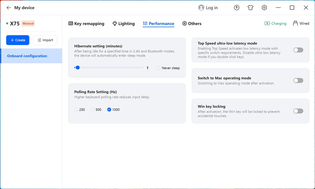Select the 250 Hz polling rate
The height and width of the screenshot is (189, 315).
[x=76, y=110]
